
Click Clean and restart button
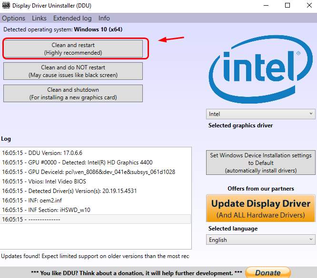click(73, 49)
